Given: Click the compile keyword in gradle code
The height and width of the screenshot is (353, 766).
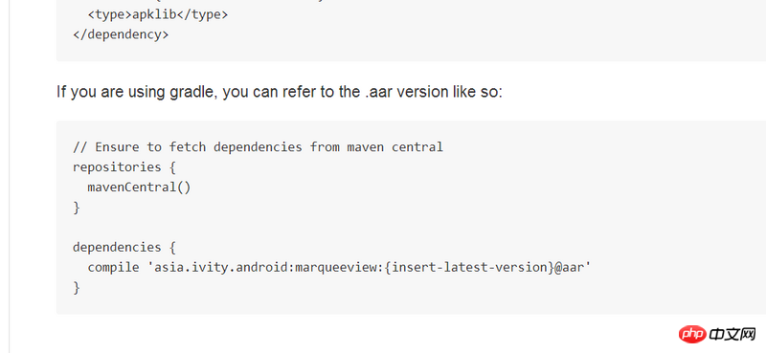Looking at the screenshot, I should point(113,268).
